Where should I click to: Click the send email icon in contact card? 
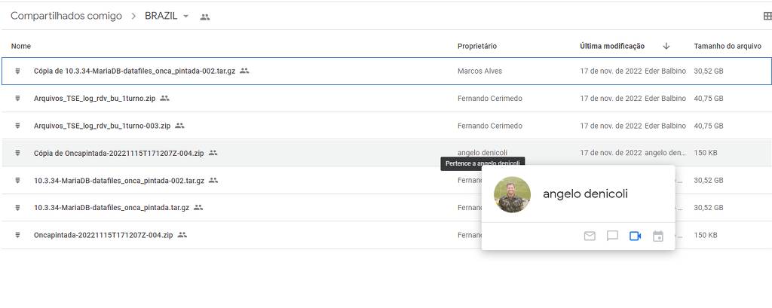(x=590, y=236)
